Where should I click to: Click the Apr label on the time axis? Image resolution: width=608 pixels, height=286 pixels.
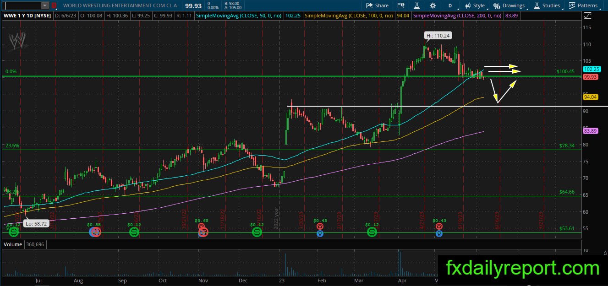402,280
